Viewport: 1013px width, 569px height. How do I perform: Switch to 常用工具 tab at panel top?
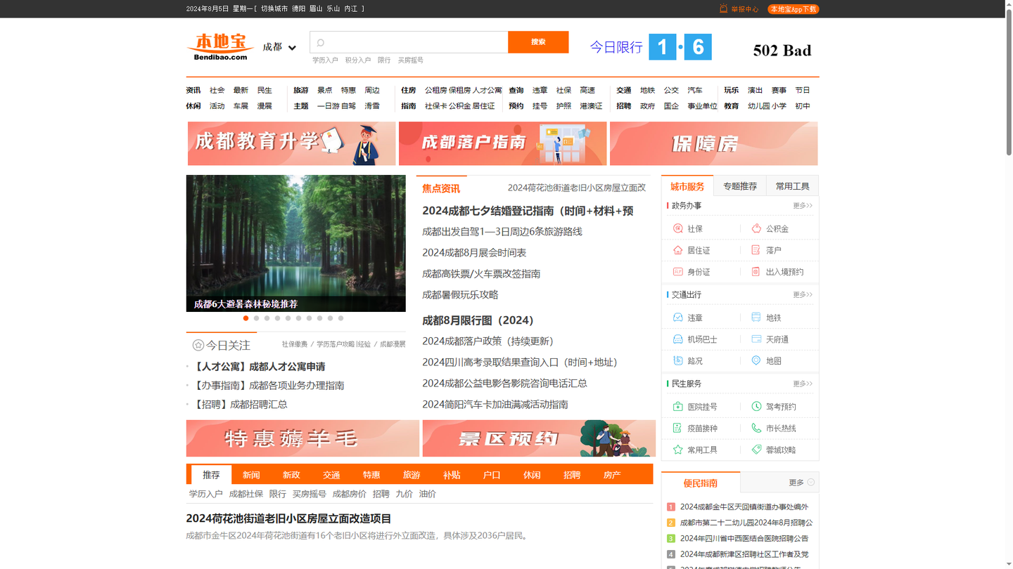[792, 186]
